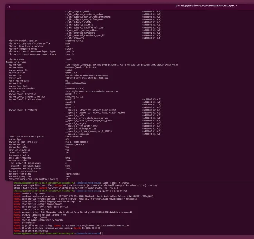The height and width of the screenshot is (239, 254).
Task: Click 'Driver Version' label
Action: pos(17,91)
